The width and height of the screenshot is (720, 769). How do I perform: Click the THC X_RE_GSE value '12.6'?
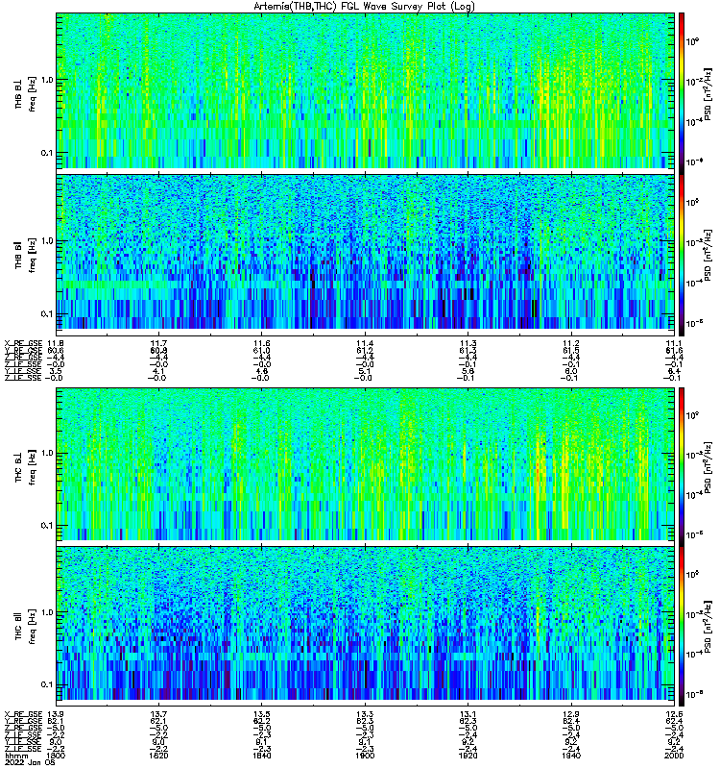click(674, 714)
